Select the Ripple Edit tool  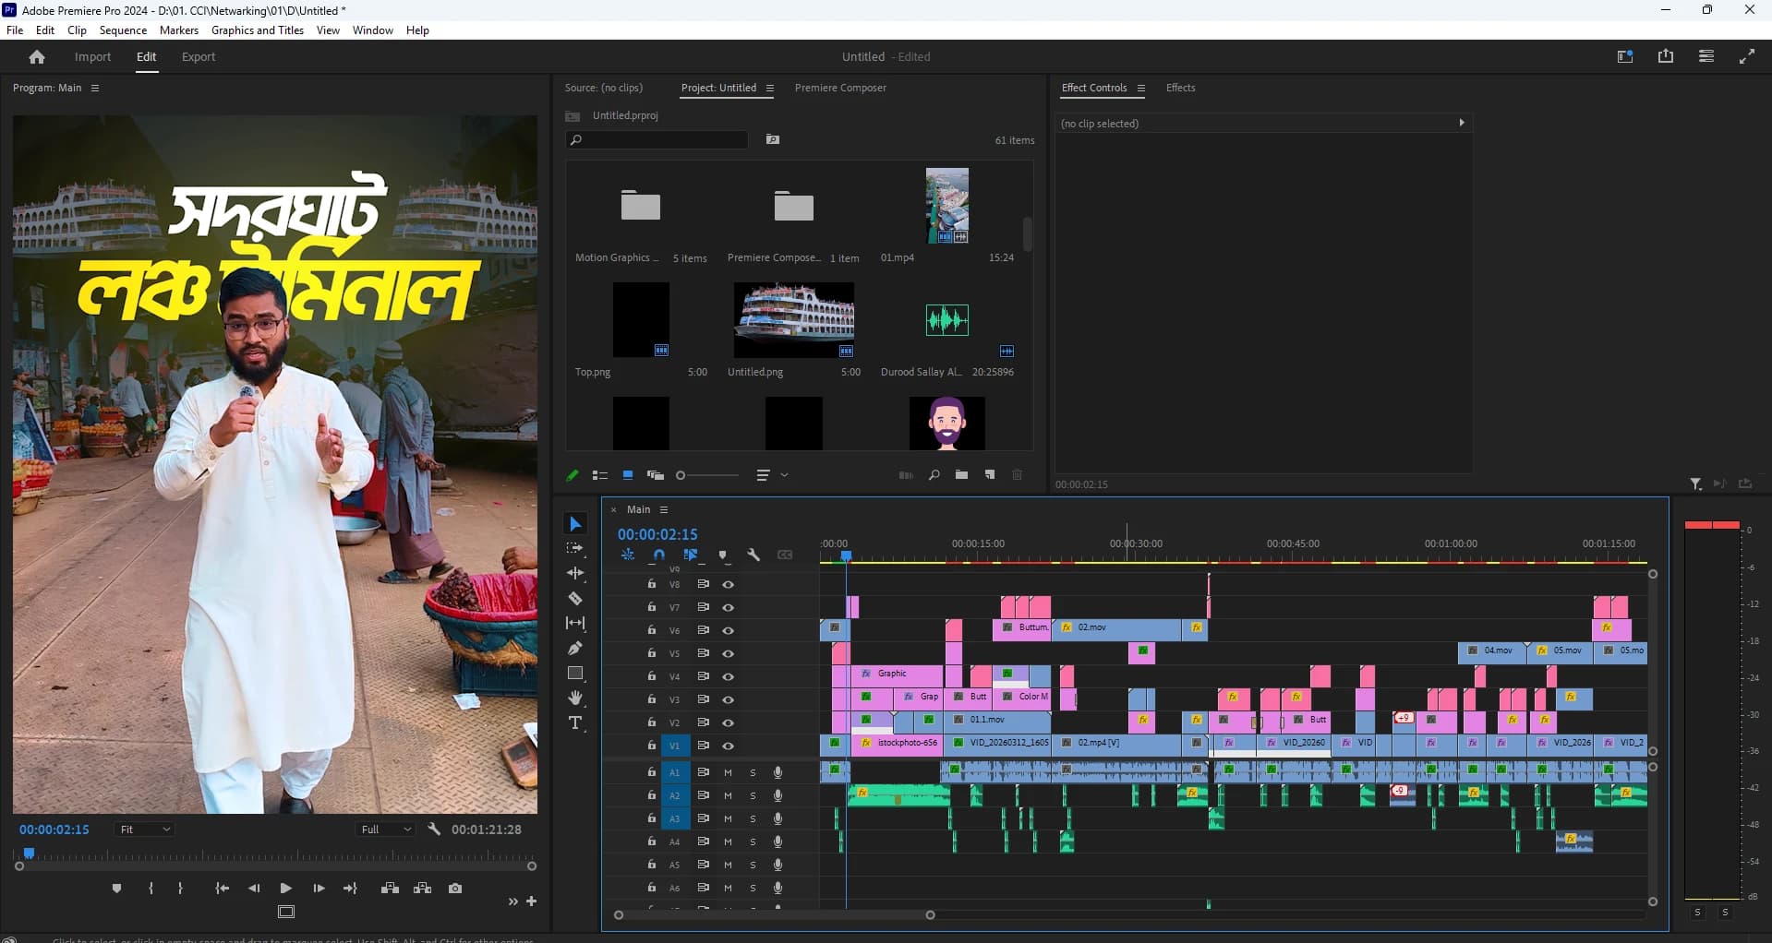[575, 573]
